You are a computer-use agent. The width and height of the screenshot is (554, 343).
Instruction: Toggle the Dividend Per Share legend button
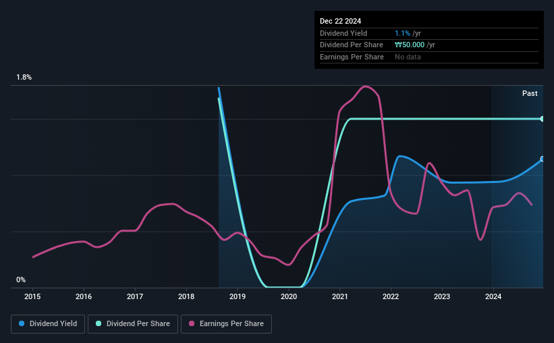[133, 323]
